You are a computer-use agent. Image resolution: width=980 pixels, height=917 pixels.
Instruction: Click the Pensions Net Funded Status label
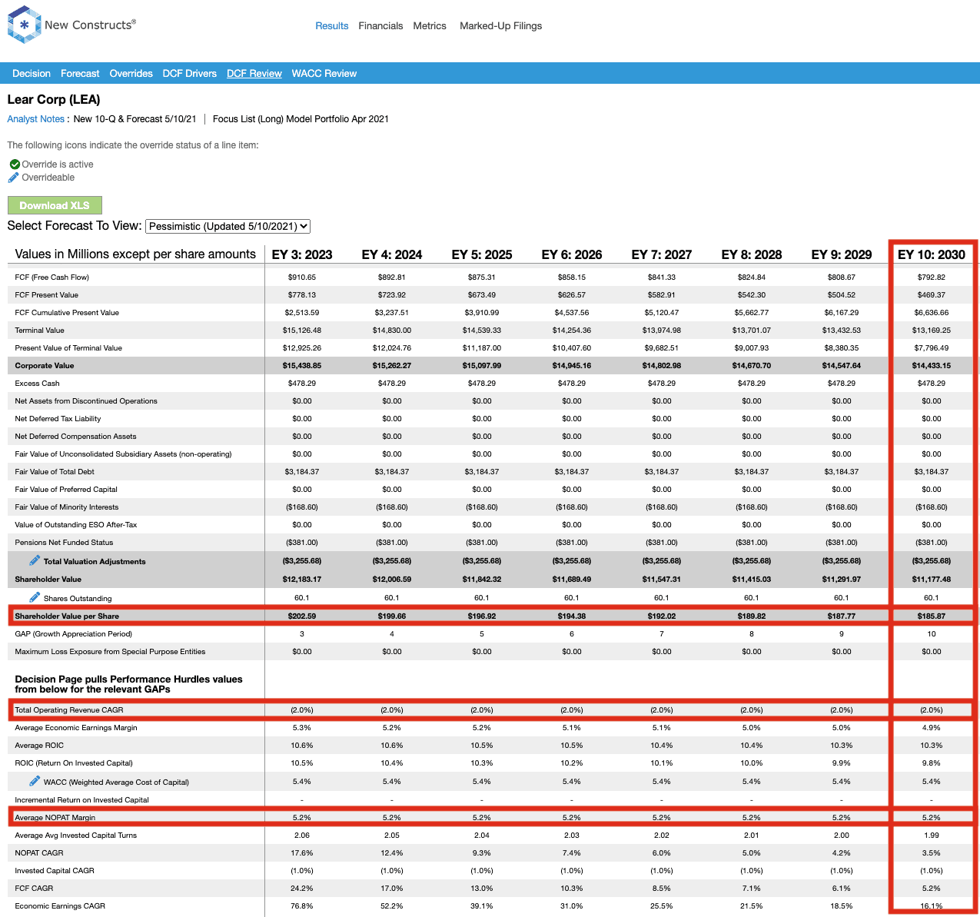[64, 543]
